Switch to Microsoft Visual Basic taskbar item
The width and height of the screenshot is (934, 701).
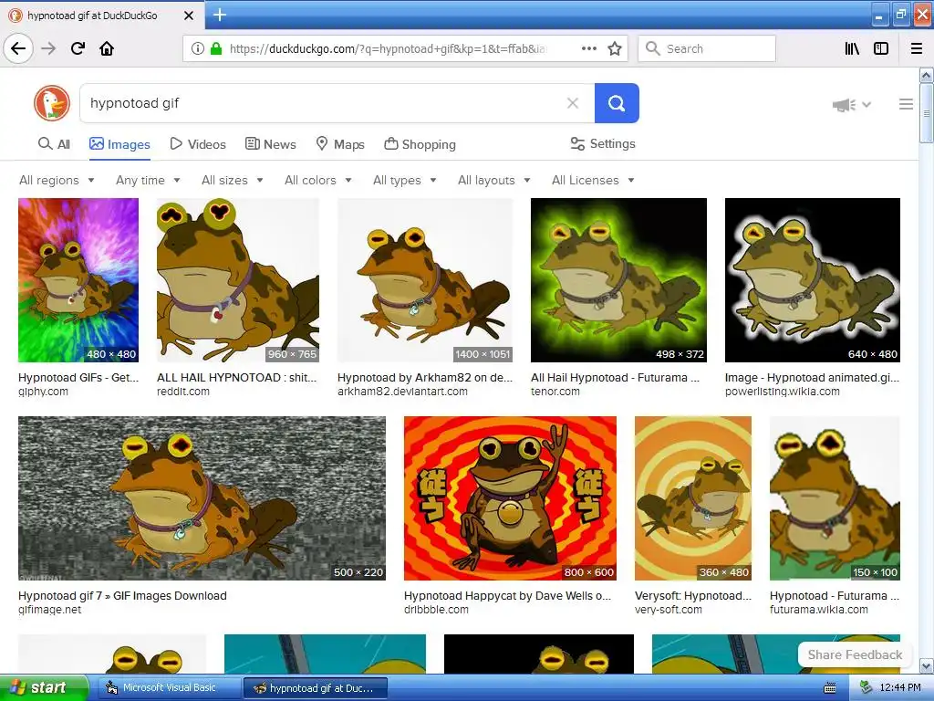click(169, 688)
